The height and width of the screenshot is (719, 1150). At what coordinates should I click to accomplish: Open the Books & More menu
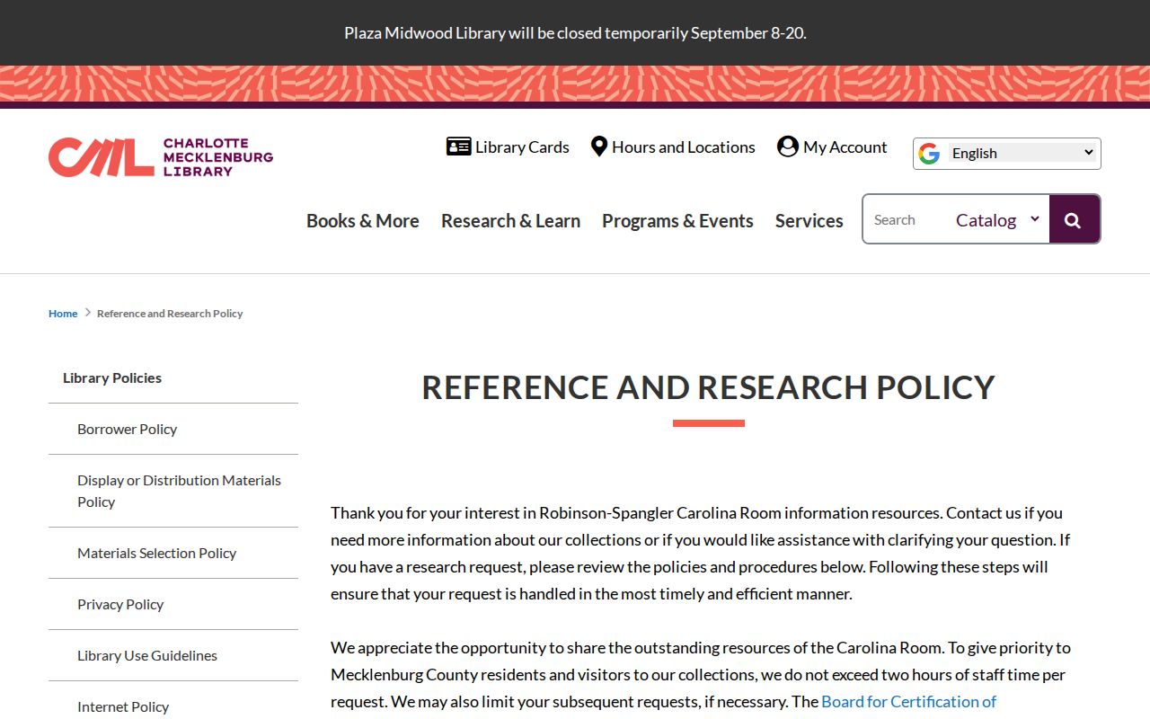coord(363,220)
